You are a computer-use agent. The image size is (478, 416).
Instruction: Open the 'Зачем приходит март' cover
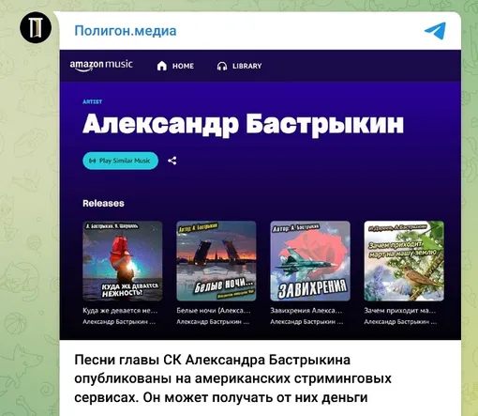click(404, 261)
